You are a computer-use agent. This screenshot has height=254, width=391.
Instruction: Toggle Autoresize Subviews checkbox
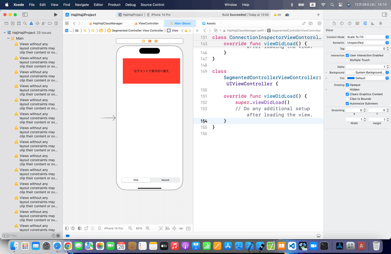(x=347, y=103)
